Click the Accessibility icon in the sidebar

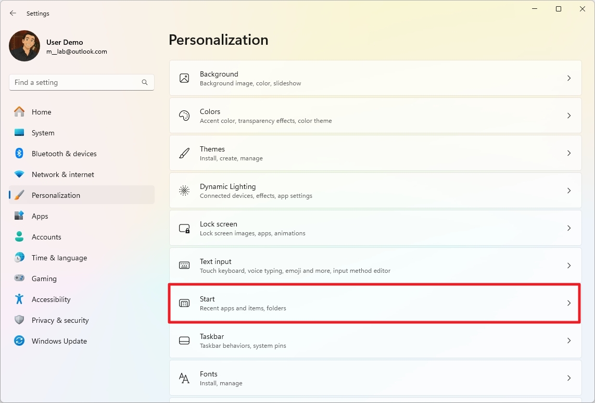coord(19,299)
